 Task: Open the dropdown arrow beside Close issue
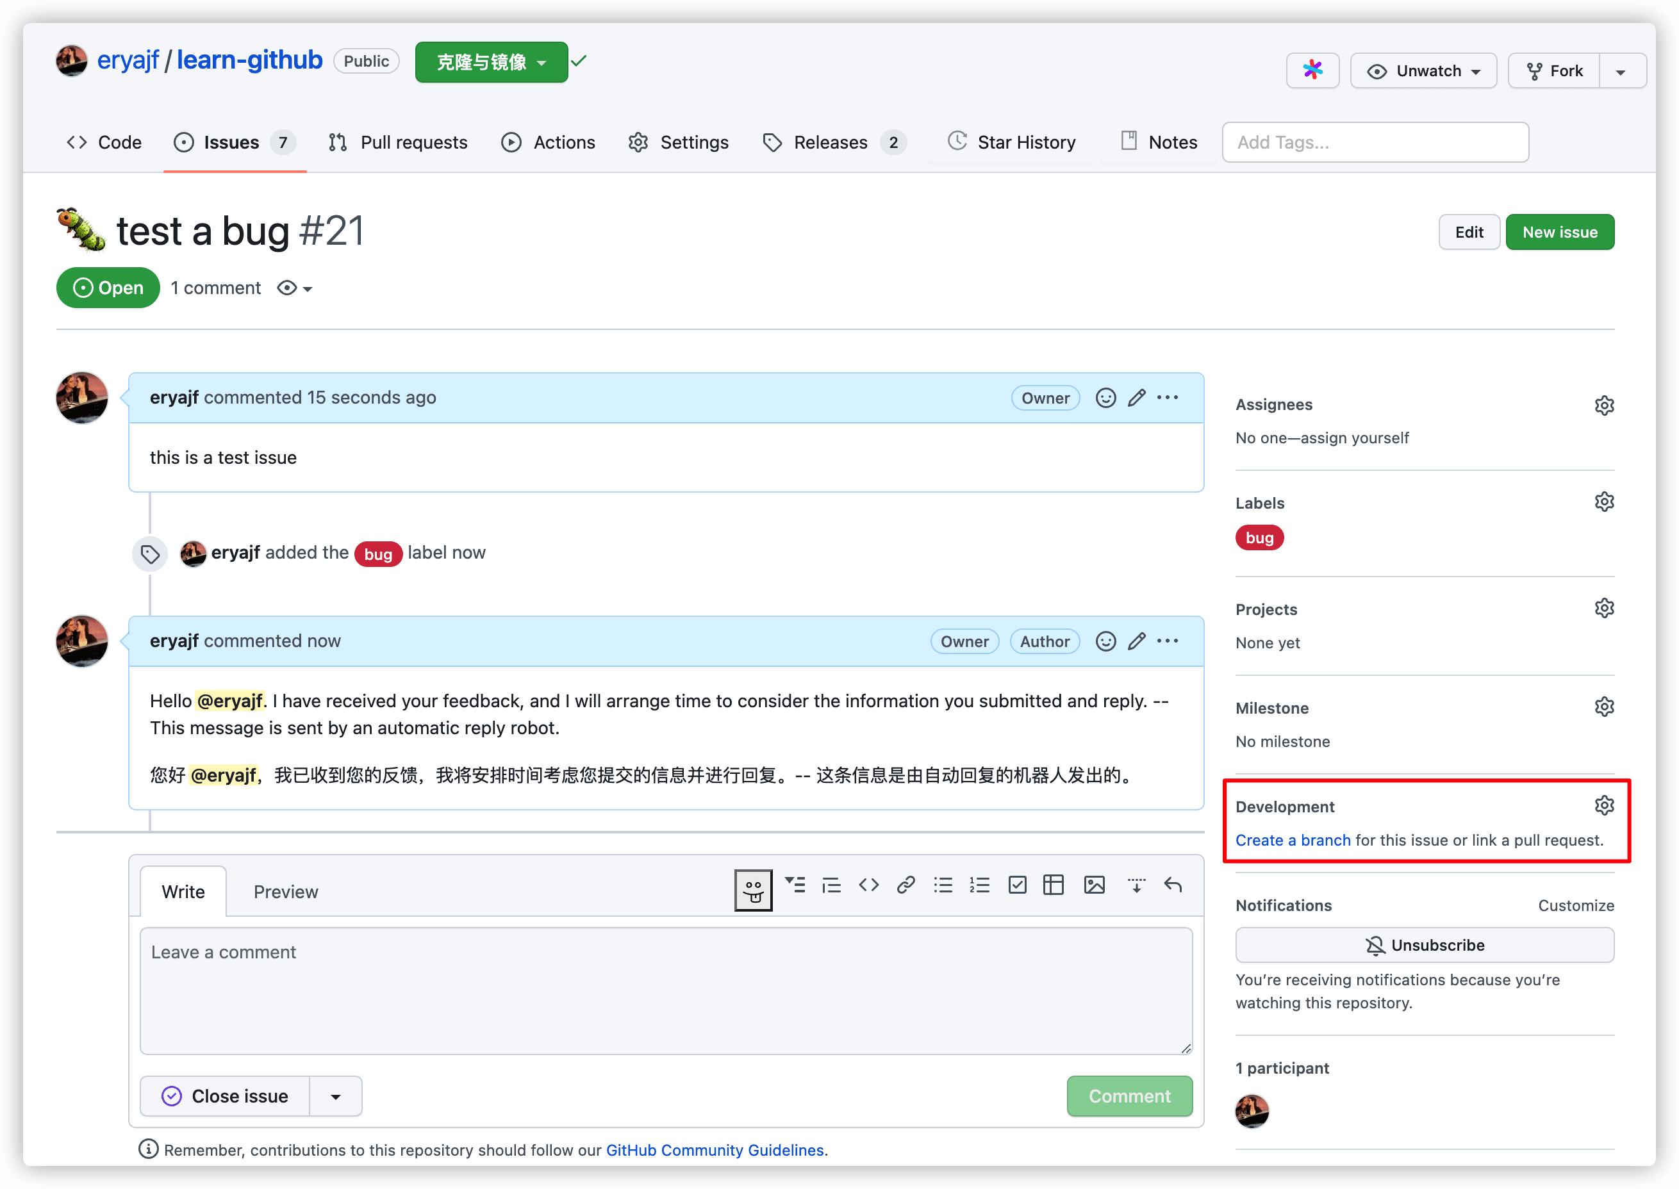[335, 1096]
